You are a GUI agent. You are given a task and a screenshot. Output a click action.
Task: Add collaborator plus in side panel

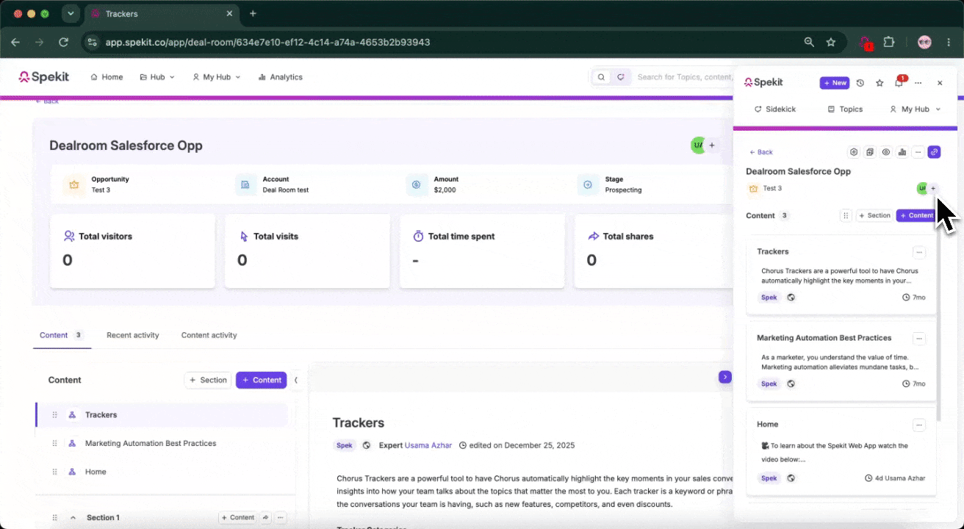coord(933,189)
